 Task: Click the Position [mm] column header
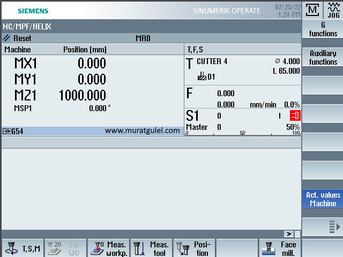(85, 50)
